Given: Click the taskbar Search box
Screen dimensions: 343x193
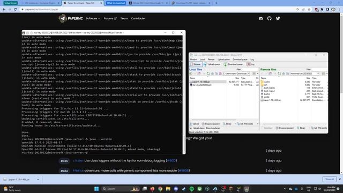Looking at the screenshot, I should point(121,189).
